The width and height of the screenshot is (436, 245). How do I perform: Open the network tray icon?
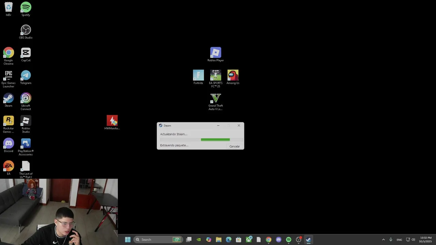coord(408,240)
